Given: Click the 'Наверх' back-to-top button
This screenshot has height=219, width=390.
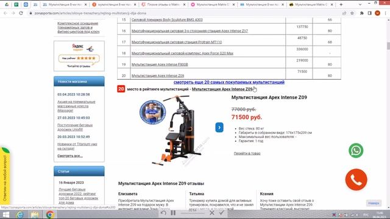Looking at the screenshot, I should pyautogui.click(x=374, y=203).
